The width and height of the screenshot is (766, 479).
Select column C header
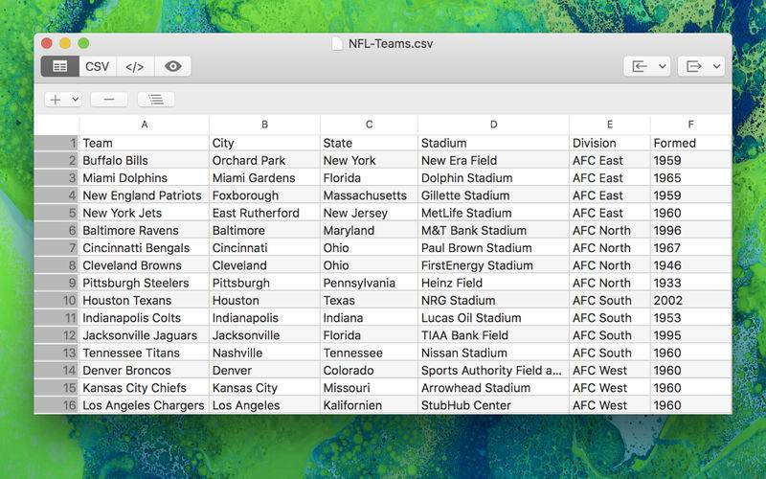[x=369, y=125]
